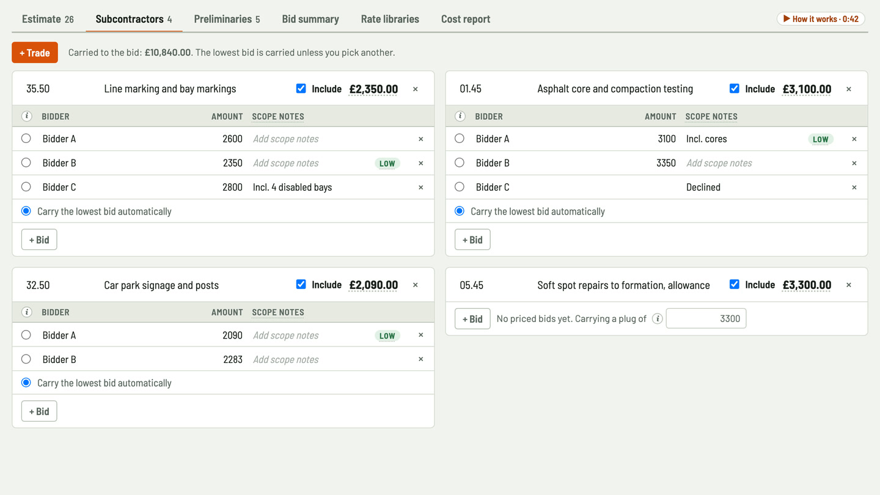
Task: Untick Include for Asphalt core and compaction testing
Action: click(734, 89)
